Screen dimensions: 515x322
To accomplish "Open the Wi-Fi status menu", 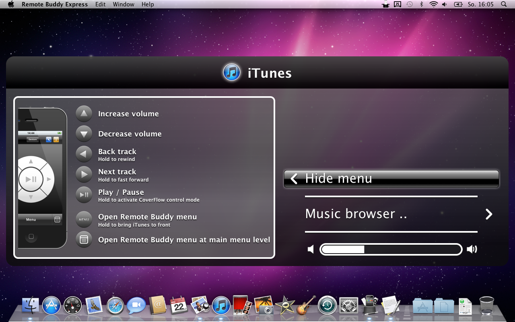I will pyautogui.click(x=433, y=4).
